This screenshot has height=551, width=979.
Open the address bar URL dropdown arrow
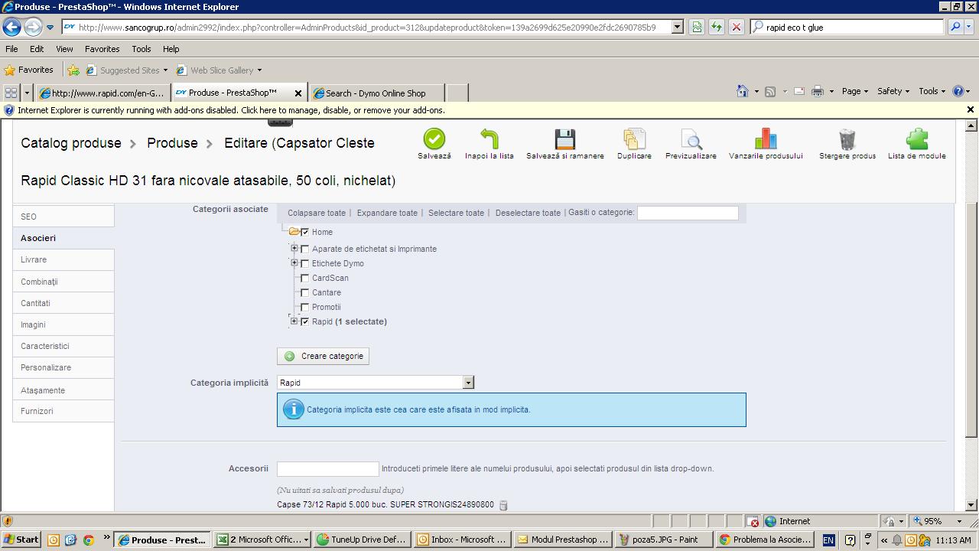coord(677,27)
